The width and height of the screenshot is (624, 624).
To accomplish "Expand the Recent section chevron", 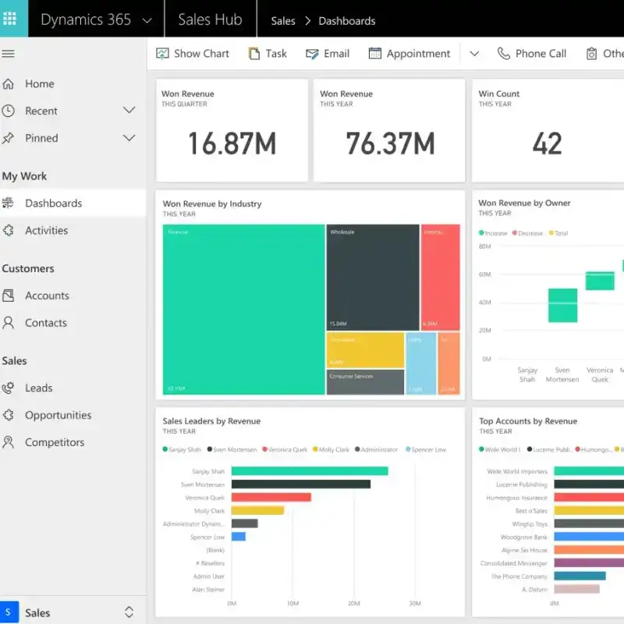I will click(x=129, y=110).
